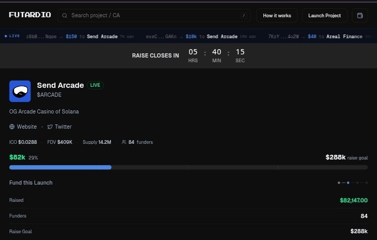
Task: Select the first step dot indicator
Action: [339, 183]
